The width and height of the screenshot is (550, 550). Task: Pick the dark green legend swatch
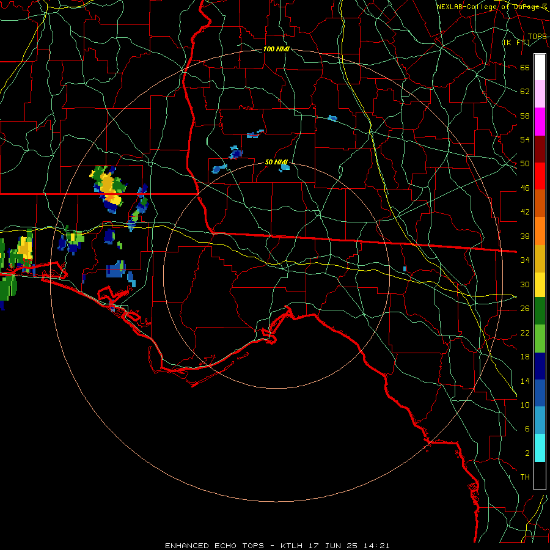coord(540,311)
